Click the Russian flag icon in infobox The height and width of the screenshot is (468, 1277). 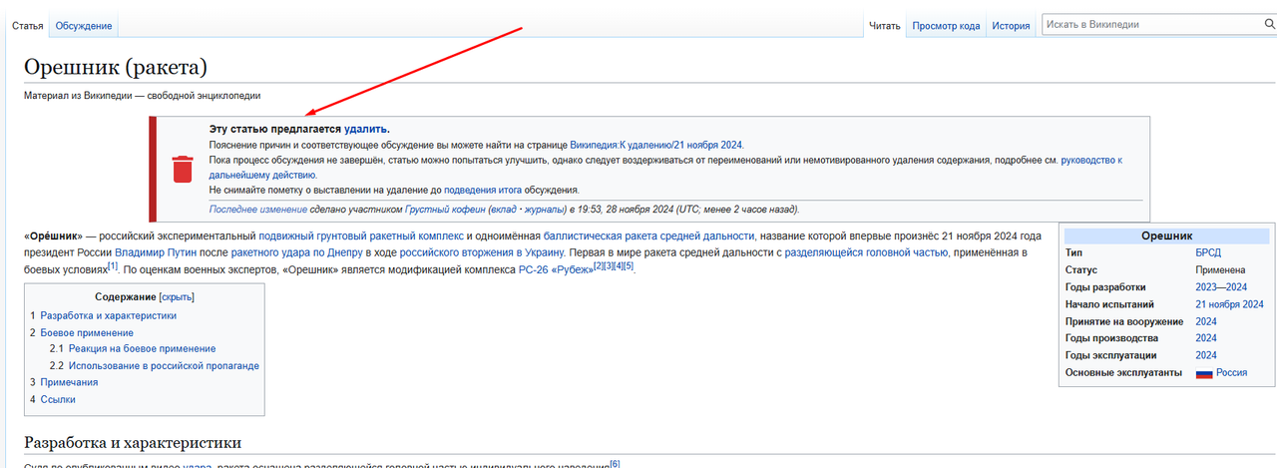point(1203,373)
